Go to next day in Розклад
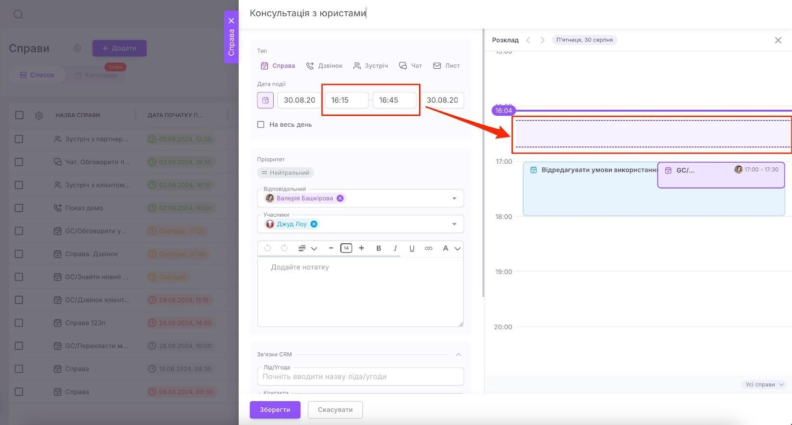The height and width of the screenshot is (425, 792). (543, 40)
